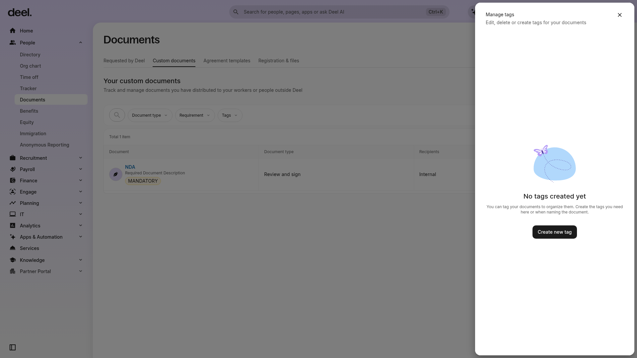
Task: Click the Home house icon
Action: (x=13, y=31)
